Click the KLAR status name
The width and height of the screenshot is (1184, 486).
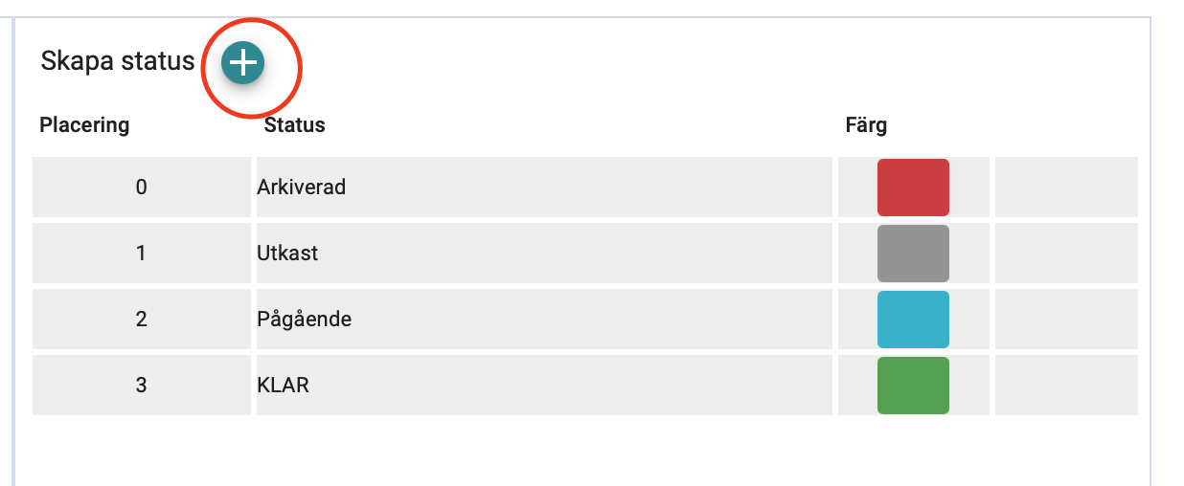(x=284, y=386)
